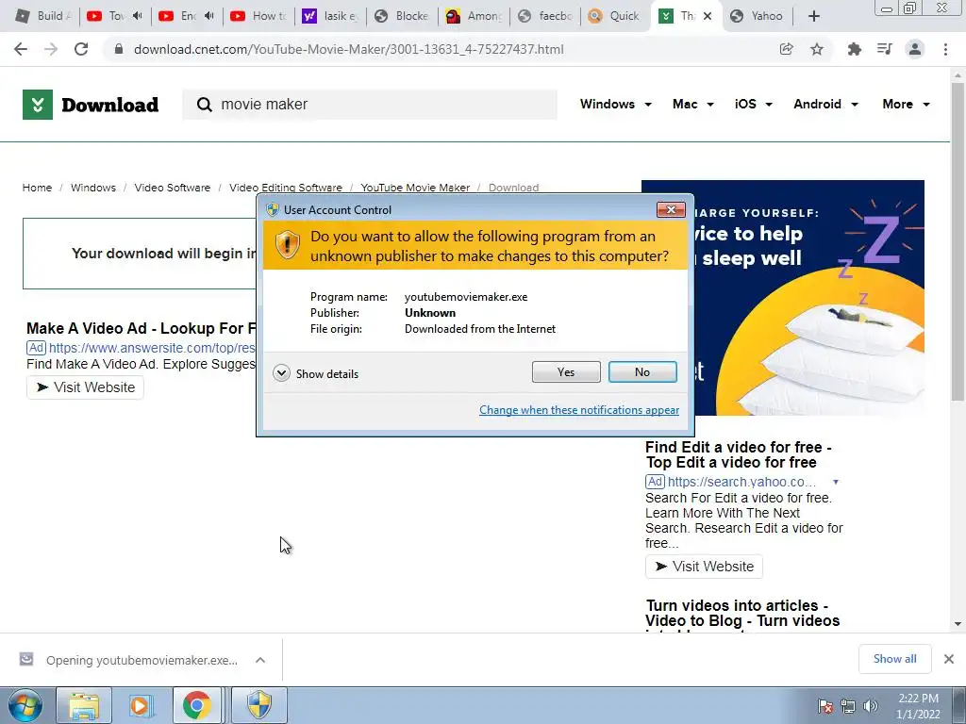Click the green CNET Download logo
This screenshot has width=966, height=724.
click(x=91, y=105)
